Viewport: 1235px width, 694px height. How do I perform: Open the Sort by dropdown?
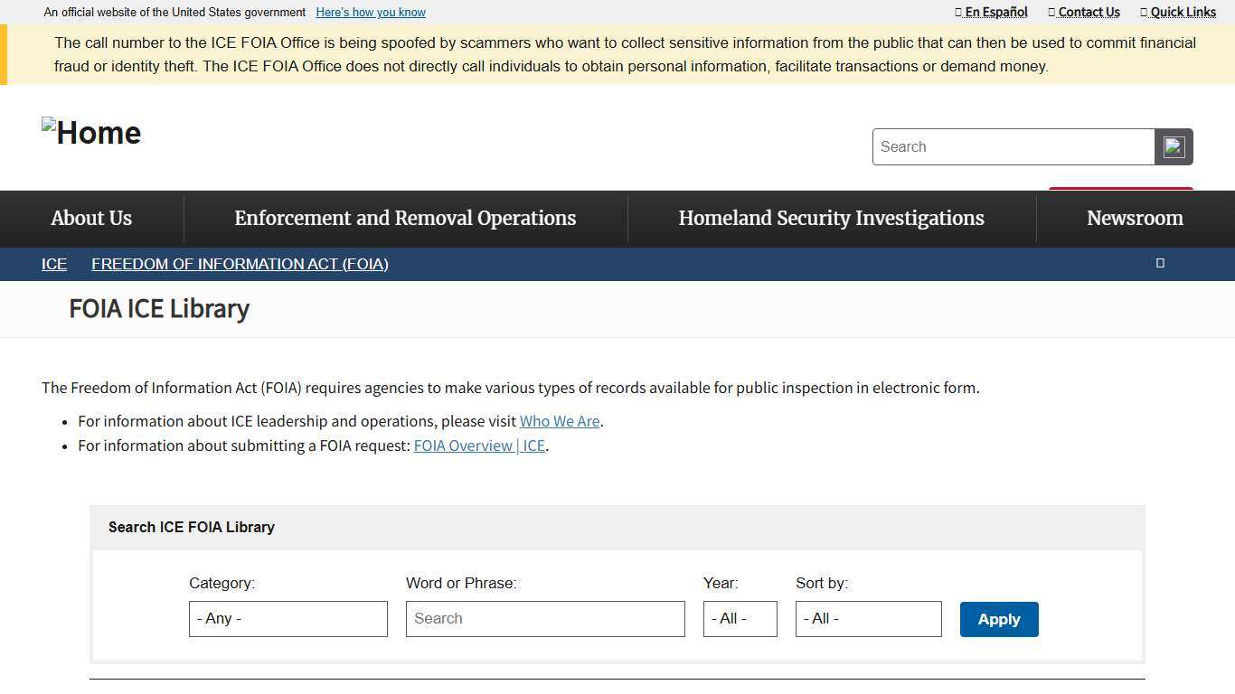click(x=868, y=618)
